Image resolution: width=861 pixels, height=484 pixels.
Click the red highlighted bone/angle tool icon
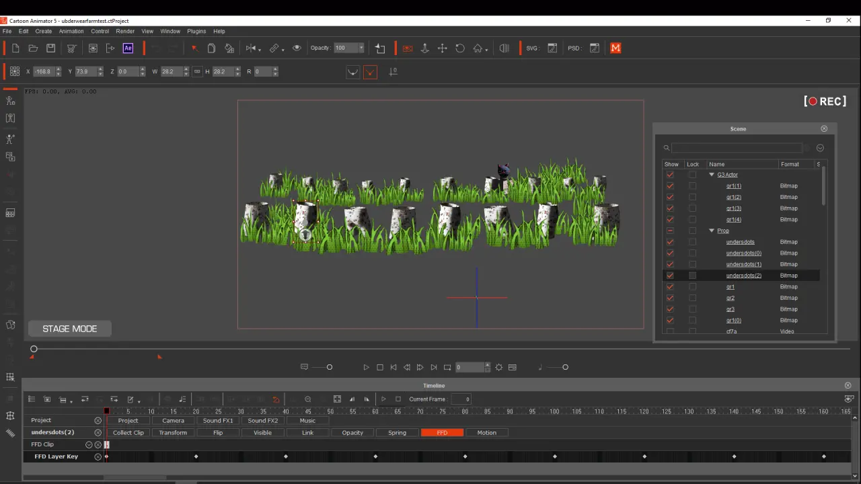(370, 72)
